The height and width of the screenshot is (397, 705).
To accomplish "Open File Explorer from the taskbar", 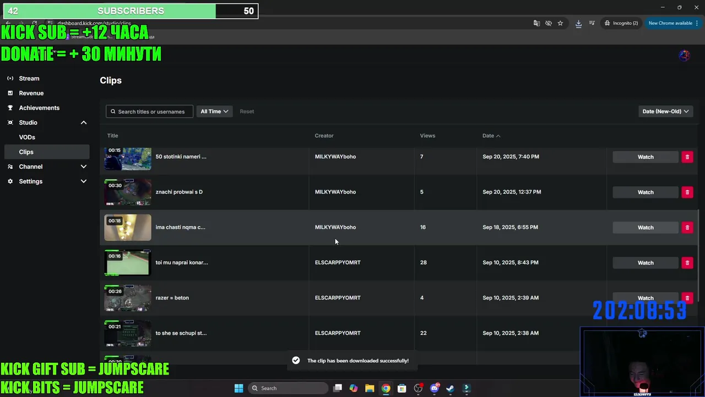I will pyautogui.click(x=370, y=388).
